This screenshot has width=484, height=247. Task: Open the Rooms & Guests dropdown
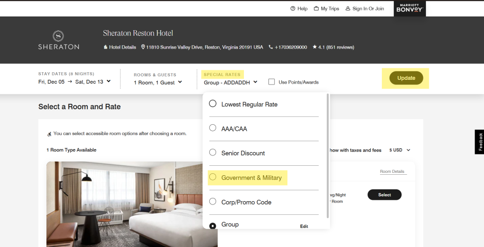(x=158, y=82)
